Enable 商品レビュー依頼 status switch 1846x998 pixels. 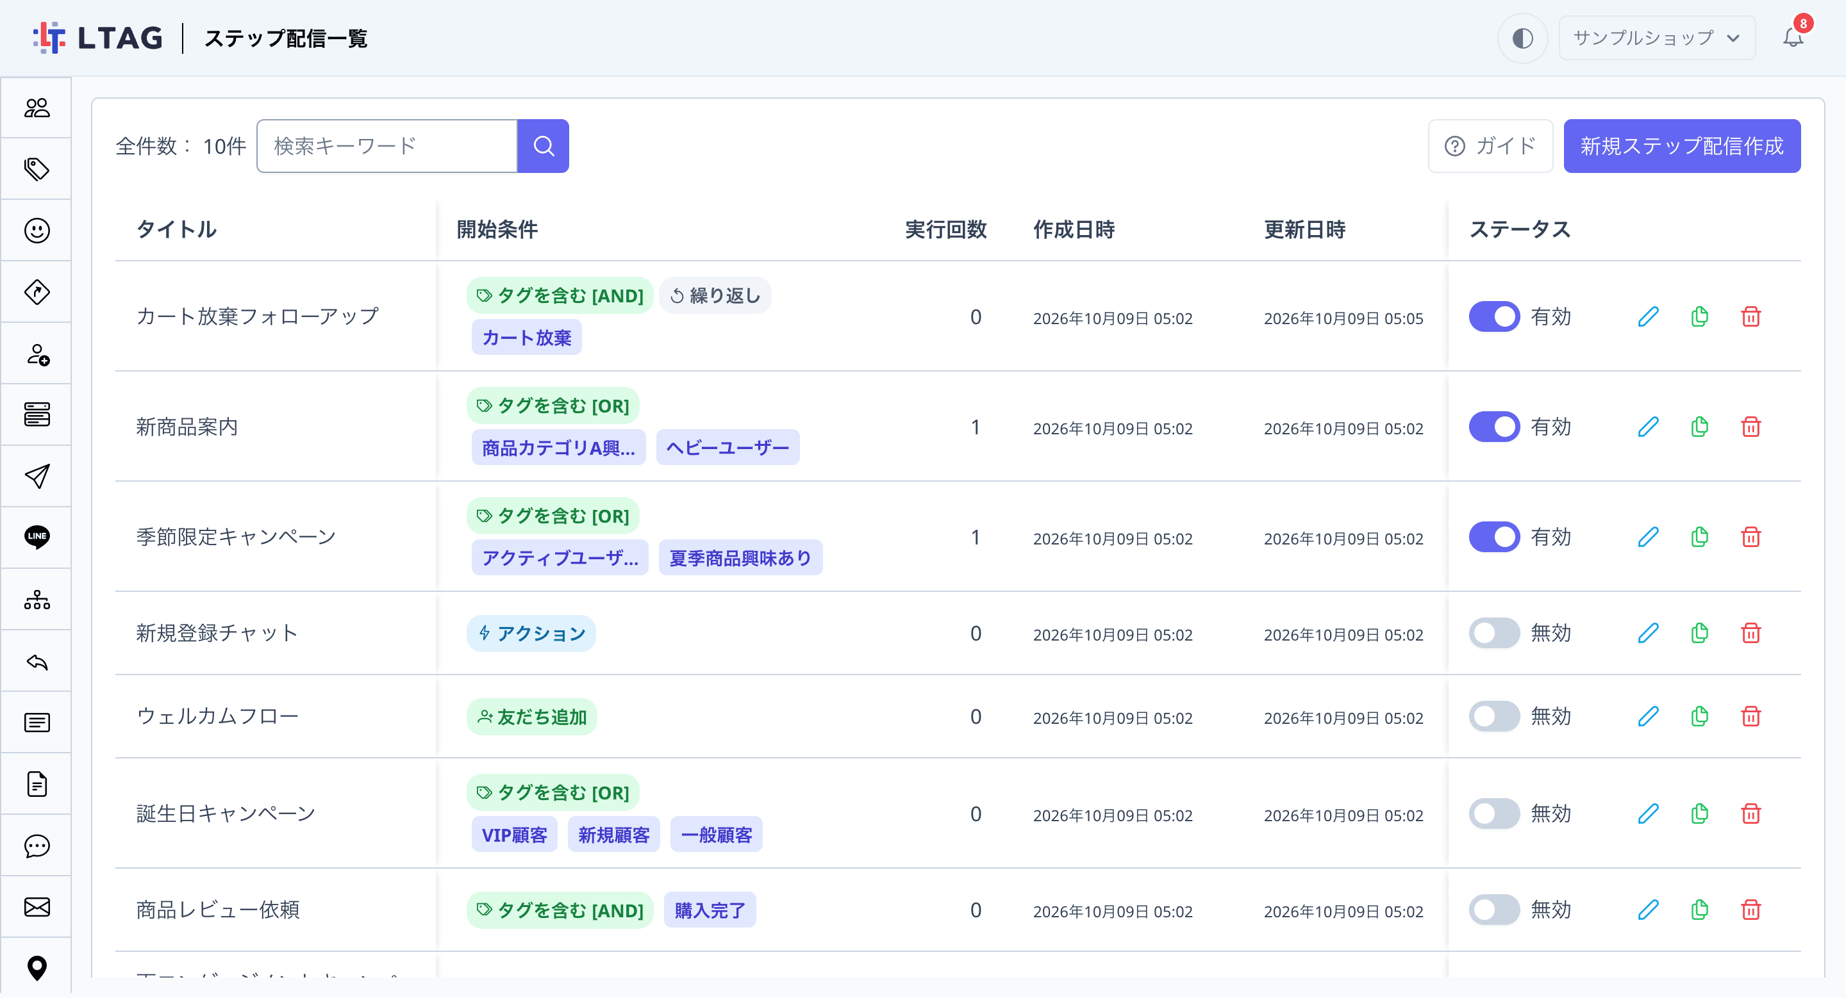(x=1494, y=909)
